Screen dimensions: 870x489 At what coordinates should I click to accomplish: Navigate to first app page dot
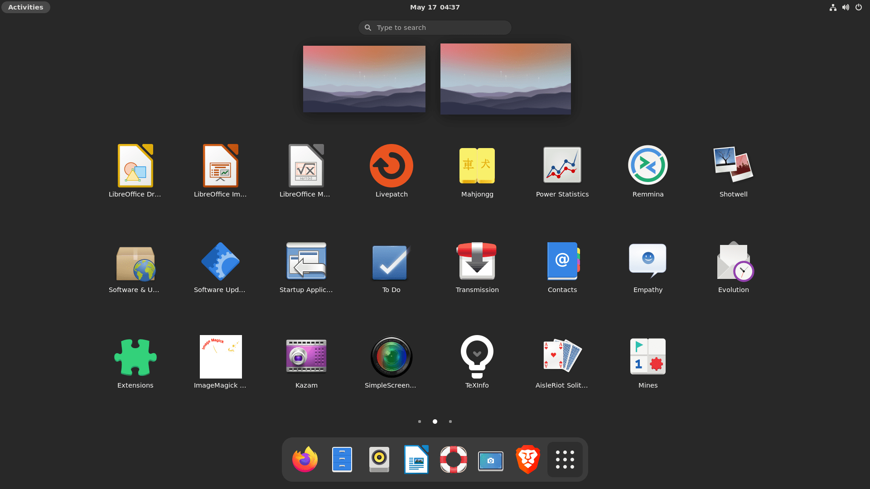point(420,421)
